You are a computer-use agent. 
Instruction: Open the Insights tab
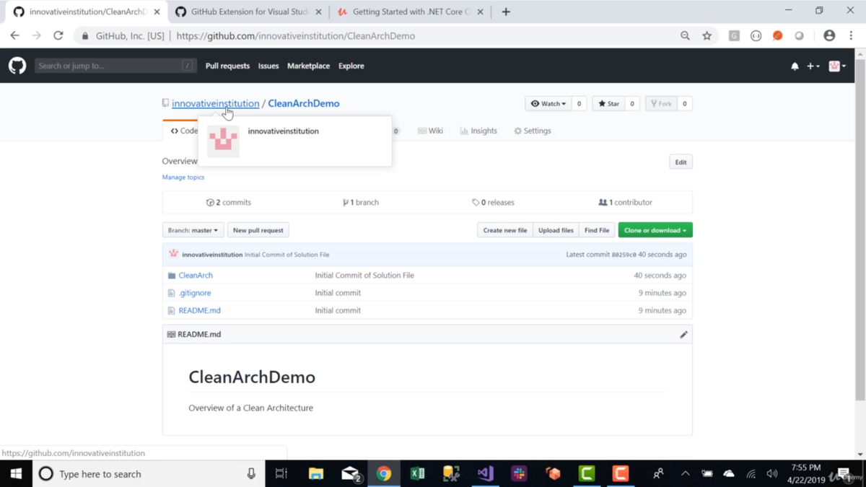(478, 131)
